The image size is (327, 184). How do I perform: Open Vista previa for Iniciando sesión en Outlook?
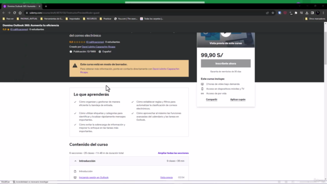(166, 177)
